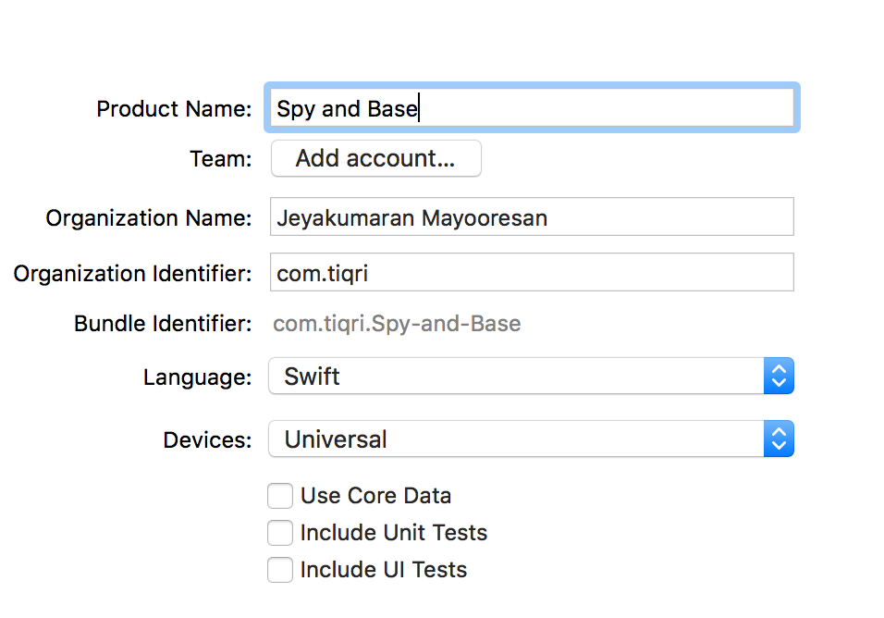Click the grayed Bundle Identifier value text
The height and width of the screenshot is (618, 884).
click(x=397, y=324)
